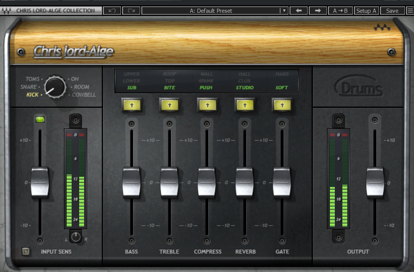Click the bottom button under Treble fader

pos(170,241)
